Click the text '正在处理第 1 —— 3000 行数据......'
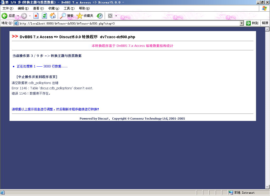 42,66
